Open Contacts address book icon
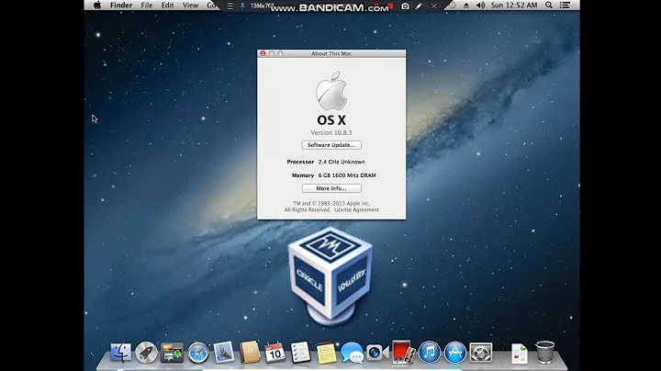 pos(249,352)
